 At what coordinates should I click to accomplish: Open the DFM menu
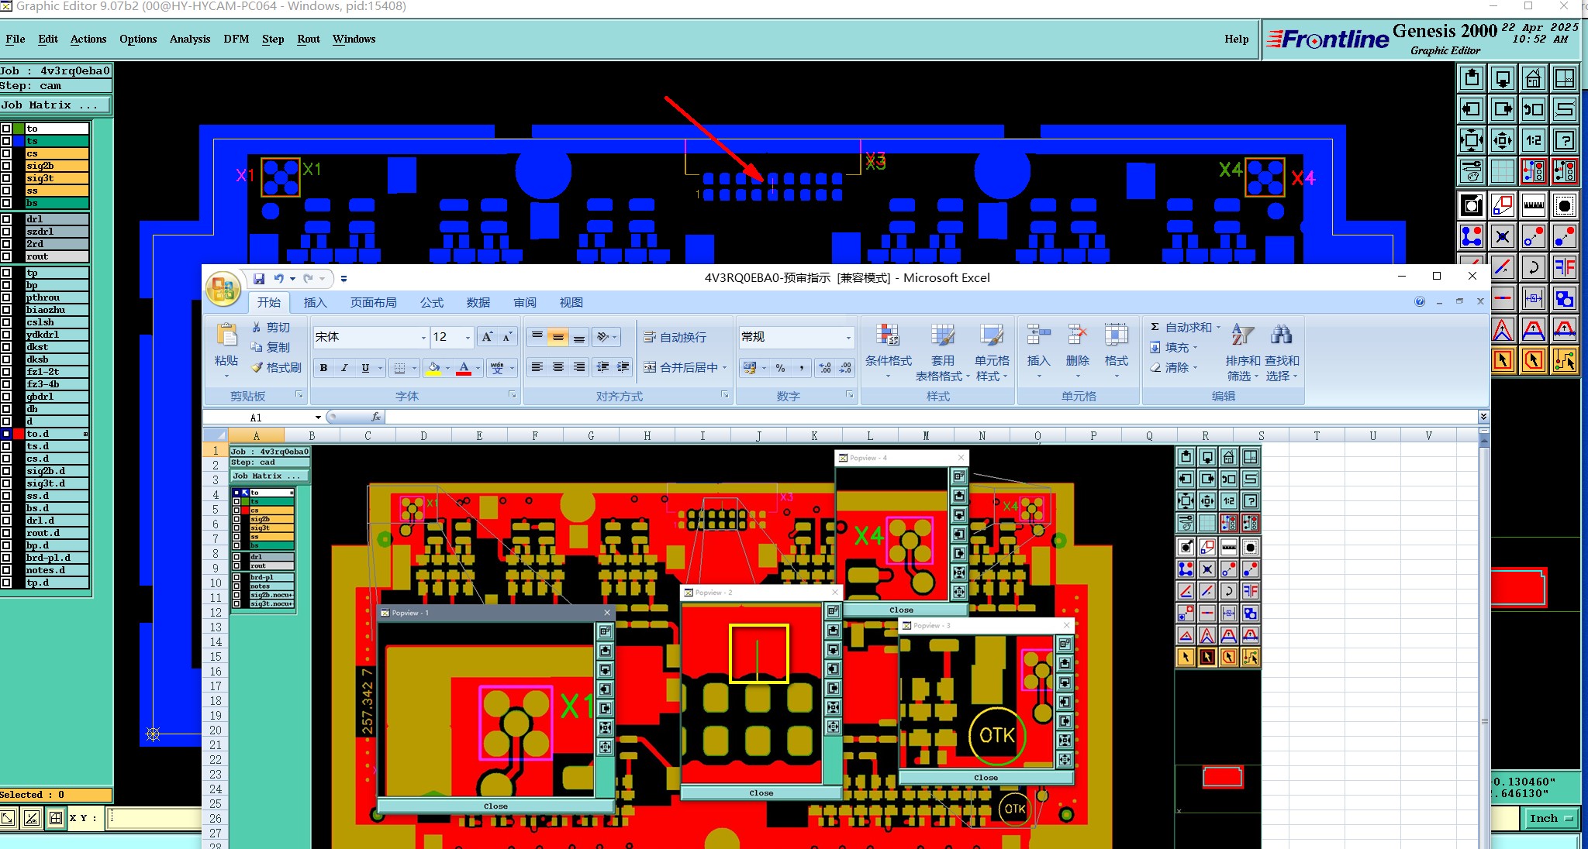pyautogui.click(x=236, y=39)
